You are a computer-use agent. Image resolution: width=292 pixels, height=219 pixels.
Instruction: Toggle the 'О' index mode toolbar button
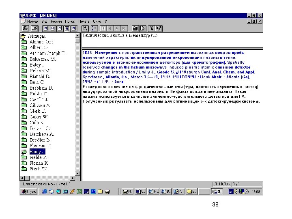pos(46,28)
